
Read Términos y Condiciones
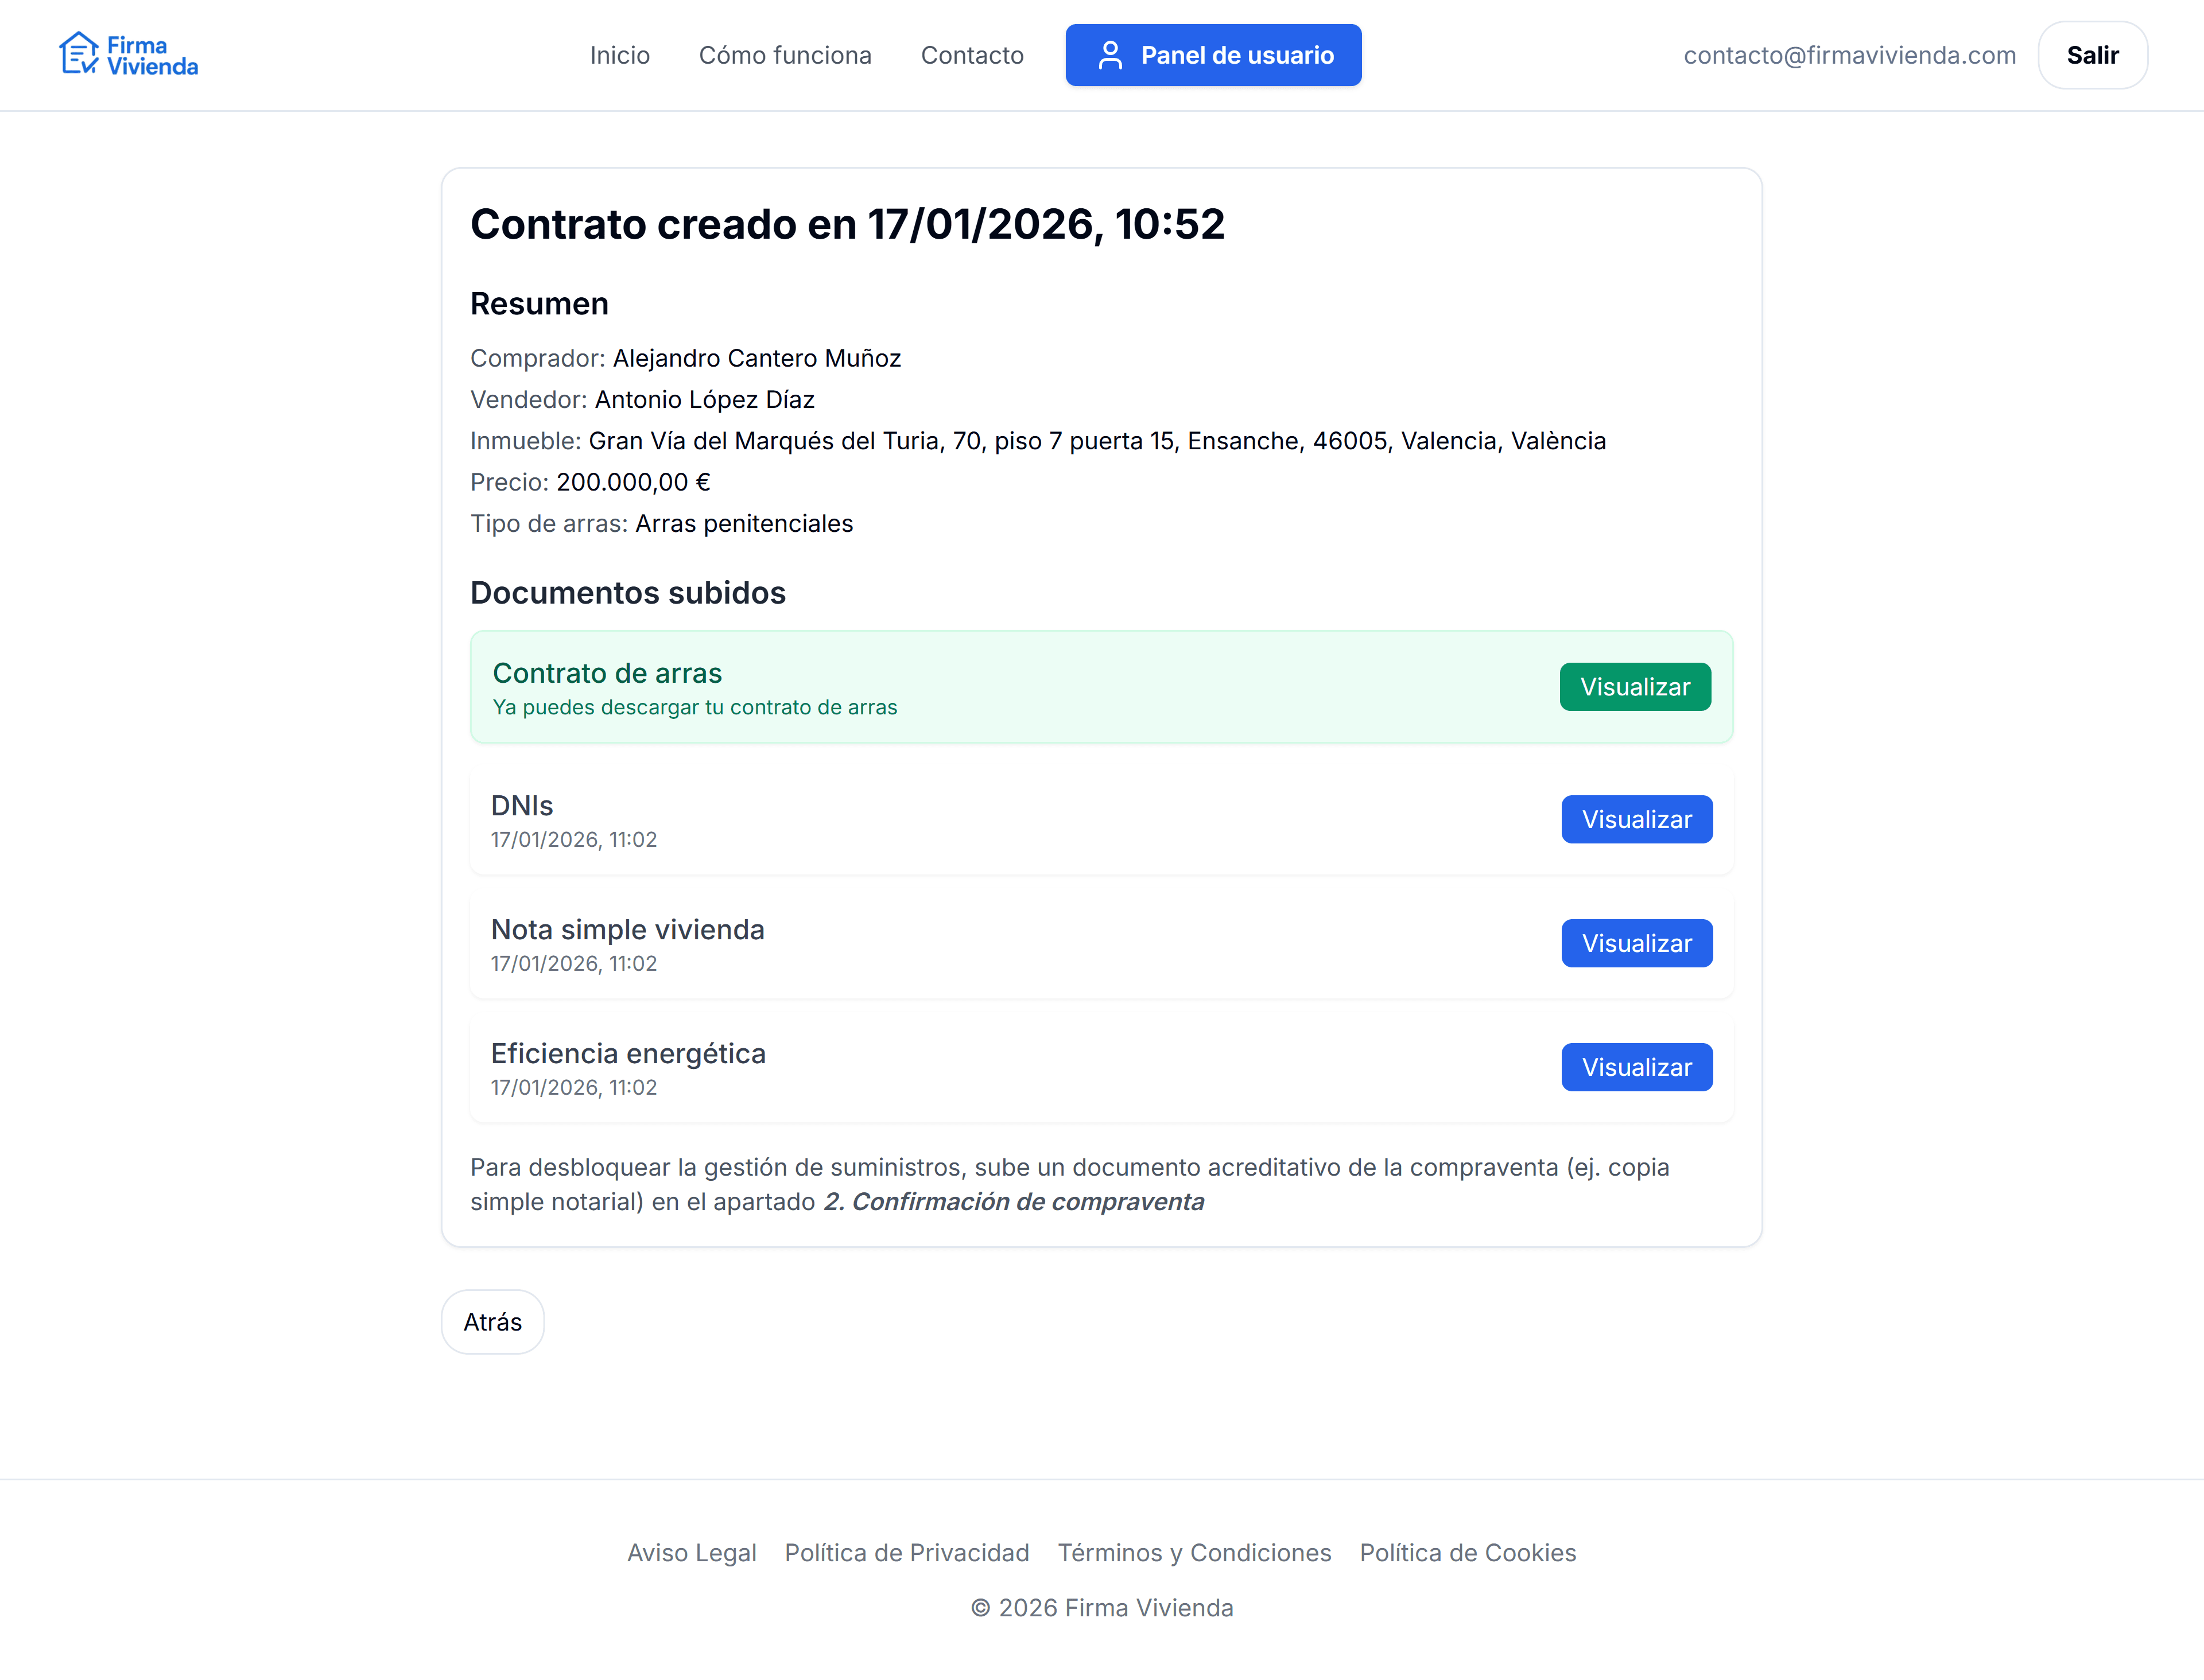point(1194,1552)
